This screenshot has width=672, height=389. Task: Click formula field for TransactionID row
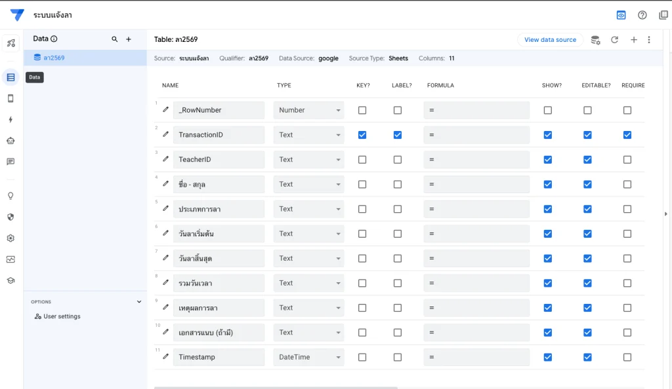[x=476, y=135]
